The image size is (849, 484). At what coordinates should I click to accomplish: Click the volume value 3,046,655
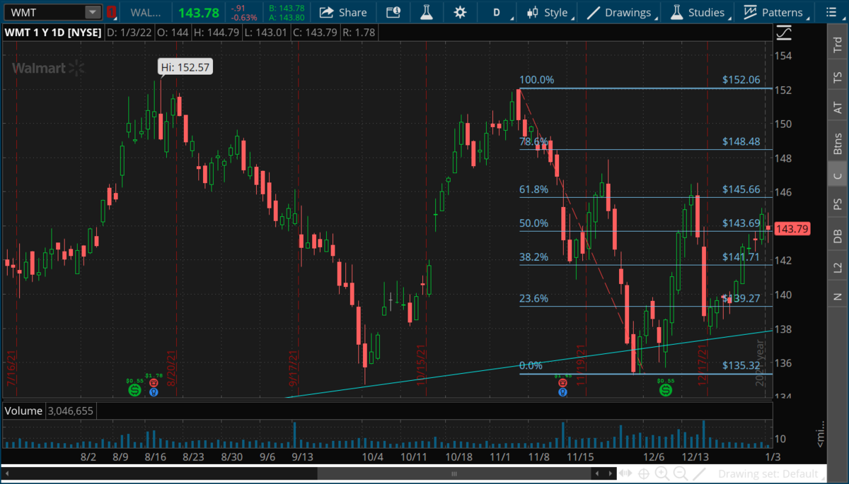coord(69,411)
